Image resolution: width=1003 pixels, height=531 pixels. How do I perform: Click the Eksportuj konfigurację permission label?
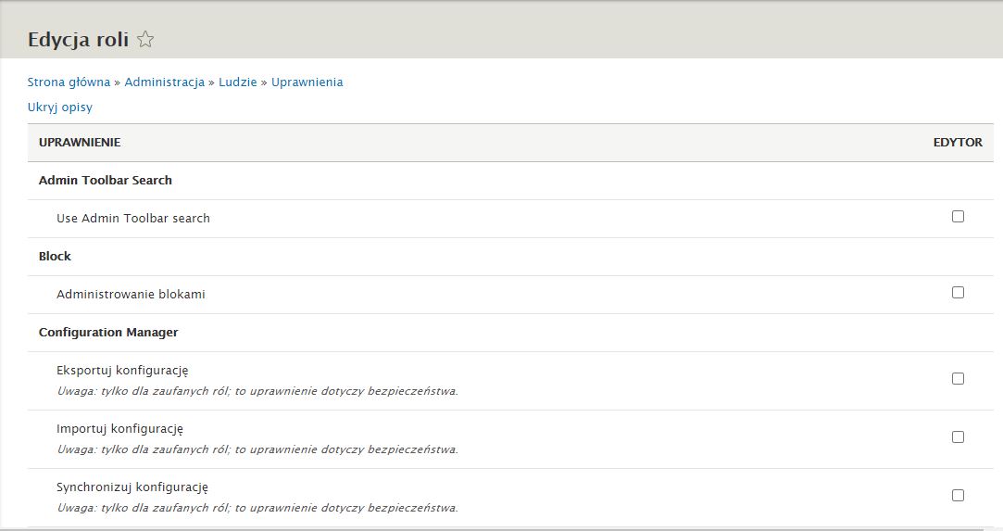122,371
